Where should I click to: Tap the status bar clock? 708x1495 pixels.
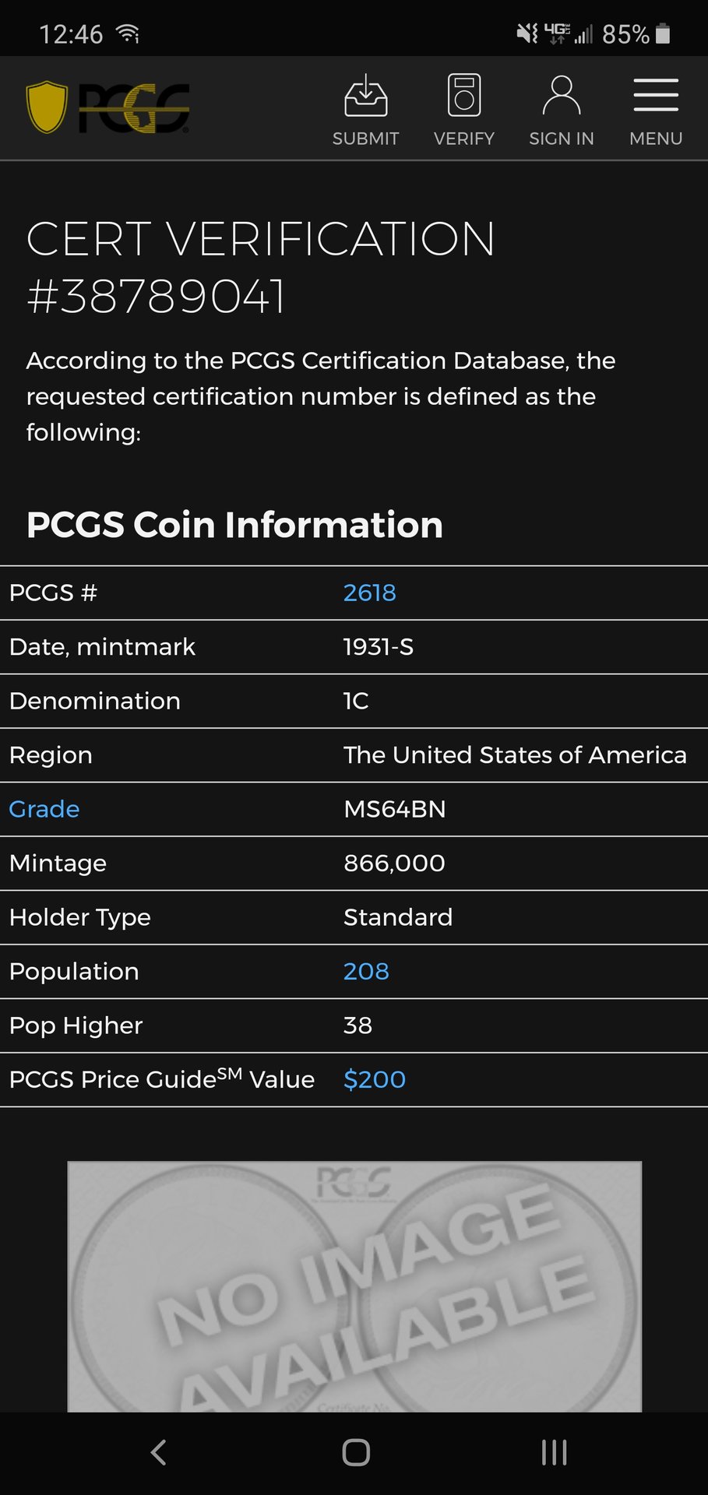pyautogui.click(x=71, y=34)
